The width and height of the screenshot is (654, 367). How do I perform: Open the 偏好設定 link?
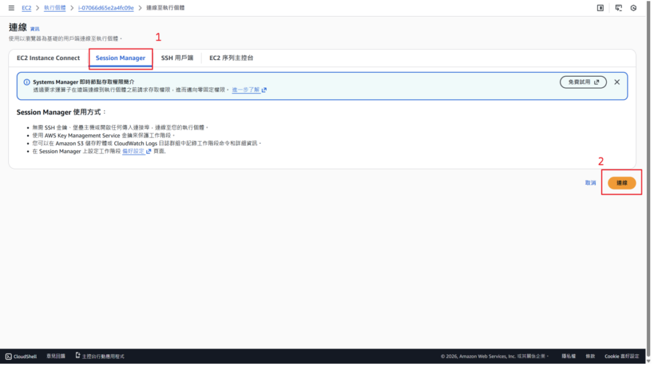click(x=133, y=152)
